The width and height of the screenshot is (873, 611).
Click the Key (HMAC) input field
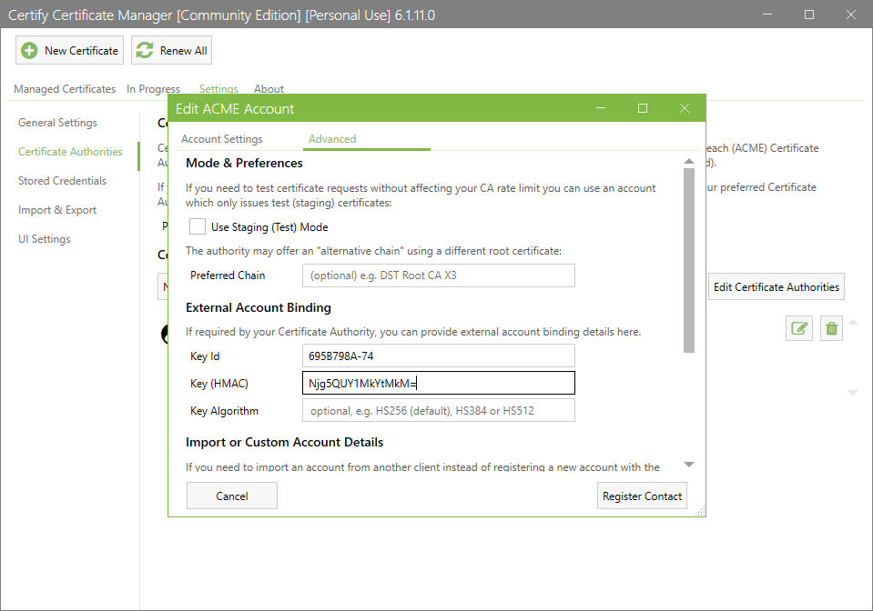[x=439, y=383]
